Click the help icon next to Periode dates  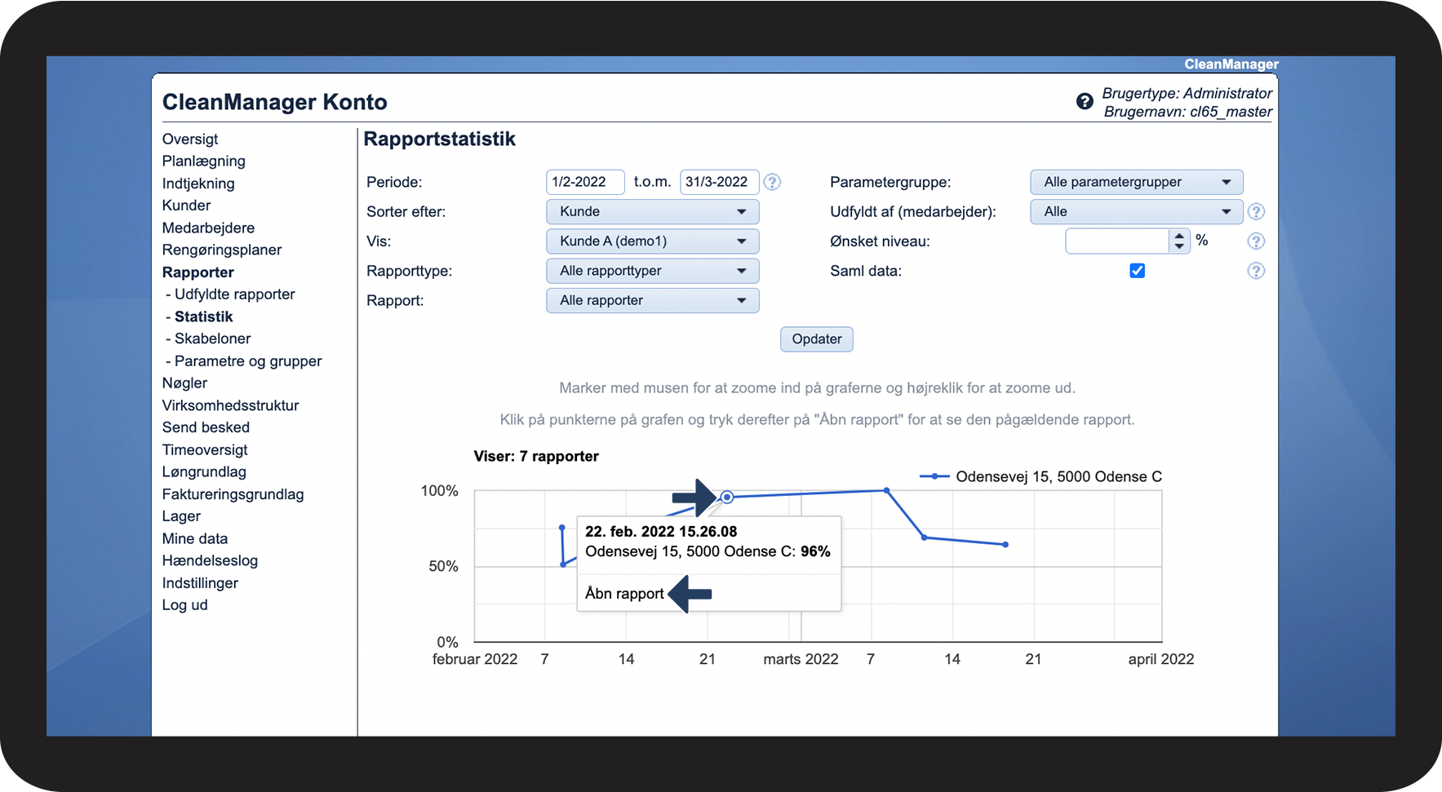(x=772, y=182)
